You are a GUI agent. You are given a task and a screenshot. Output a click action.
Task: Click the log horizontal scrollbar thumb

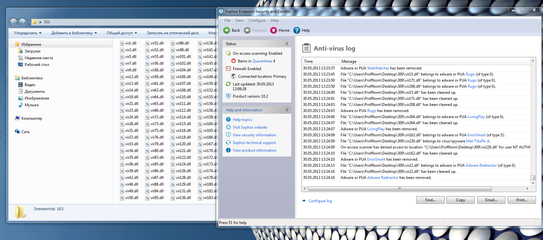point(400,188)
